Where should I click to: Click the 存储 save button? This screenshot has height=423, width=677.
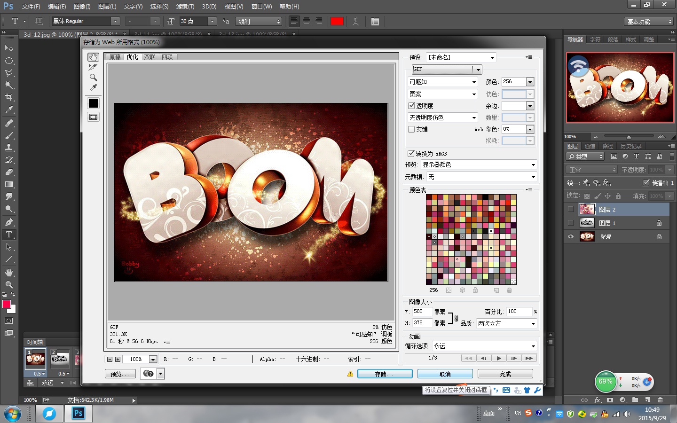pyautogui.click(x=385, y=374)
